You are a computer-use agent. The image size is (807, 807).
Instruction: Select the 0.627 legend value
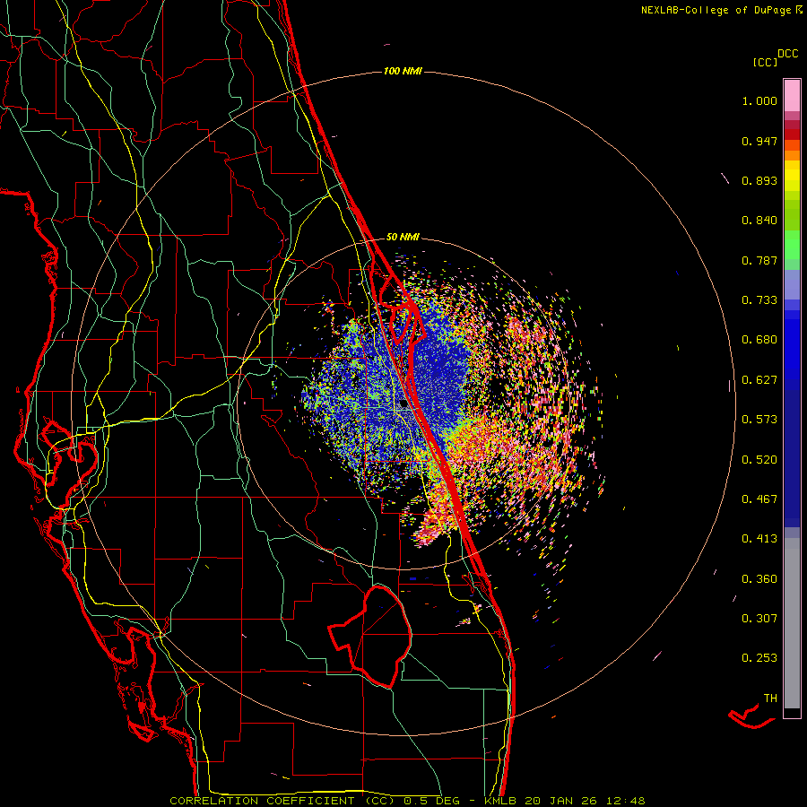(759, 380)
